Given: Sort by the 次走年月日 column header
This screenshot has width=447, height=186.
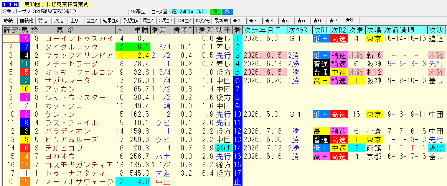Looking at the screenshot, I should click(264, 30).
